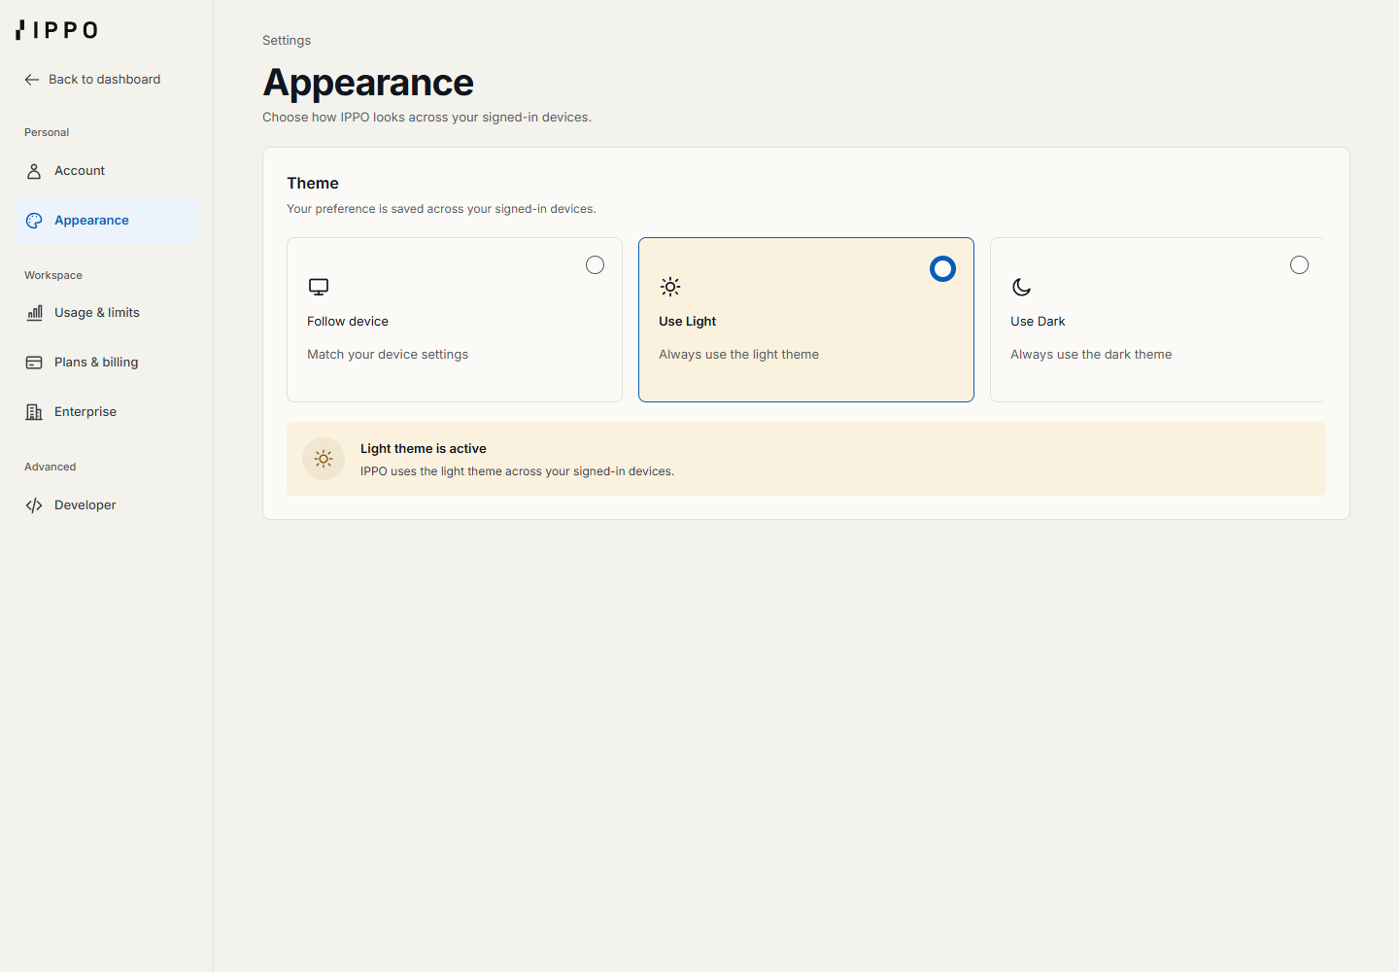This screenshot has width=1399, height=972.
Task: Click the 'Light theme is active' message
Action: pos(424,449)
